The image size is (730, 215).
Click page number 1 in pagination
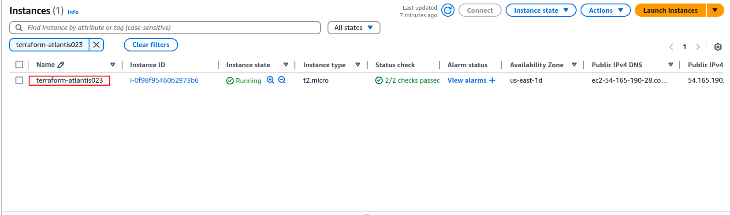pos(685,47)
